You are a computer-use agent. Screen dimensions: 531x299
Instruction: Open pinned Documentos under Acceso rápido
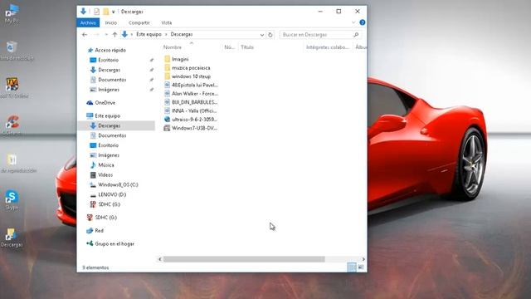112,80
